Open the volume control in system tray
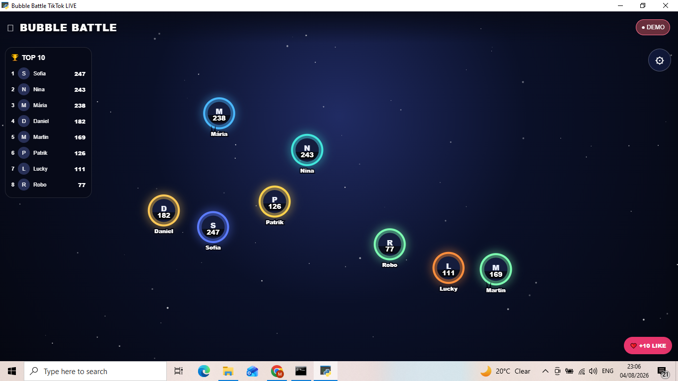This screenshot has height=381, width=678. pos(593,371)
